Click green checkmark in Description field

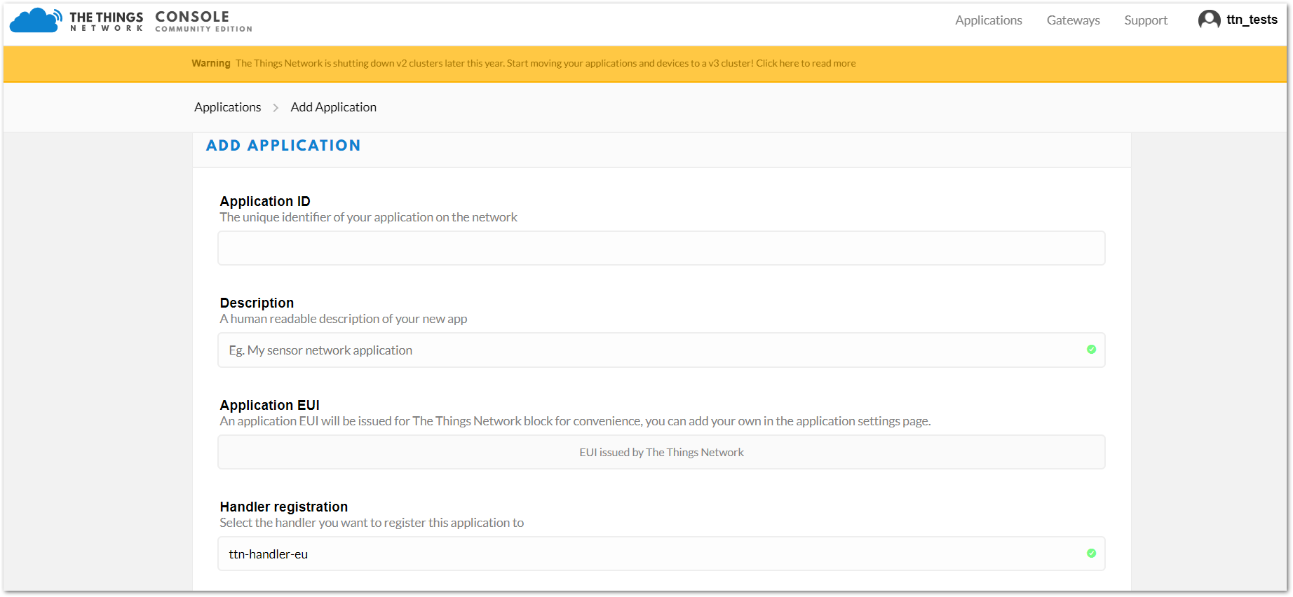1091,350
